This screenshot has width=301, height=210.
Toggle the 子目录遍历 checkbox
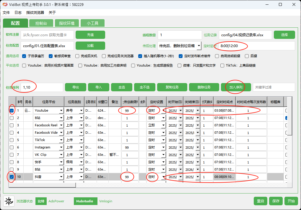point(24,56)
